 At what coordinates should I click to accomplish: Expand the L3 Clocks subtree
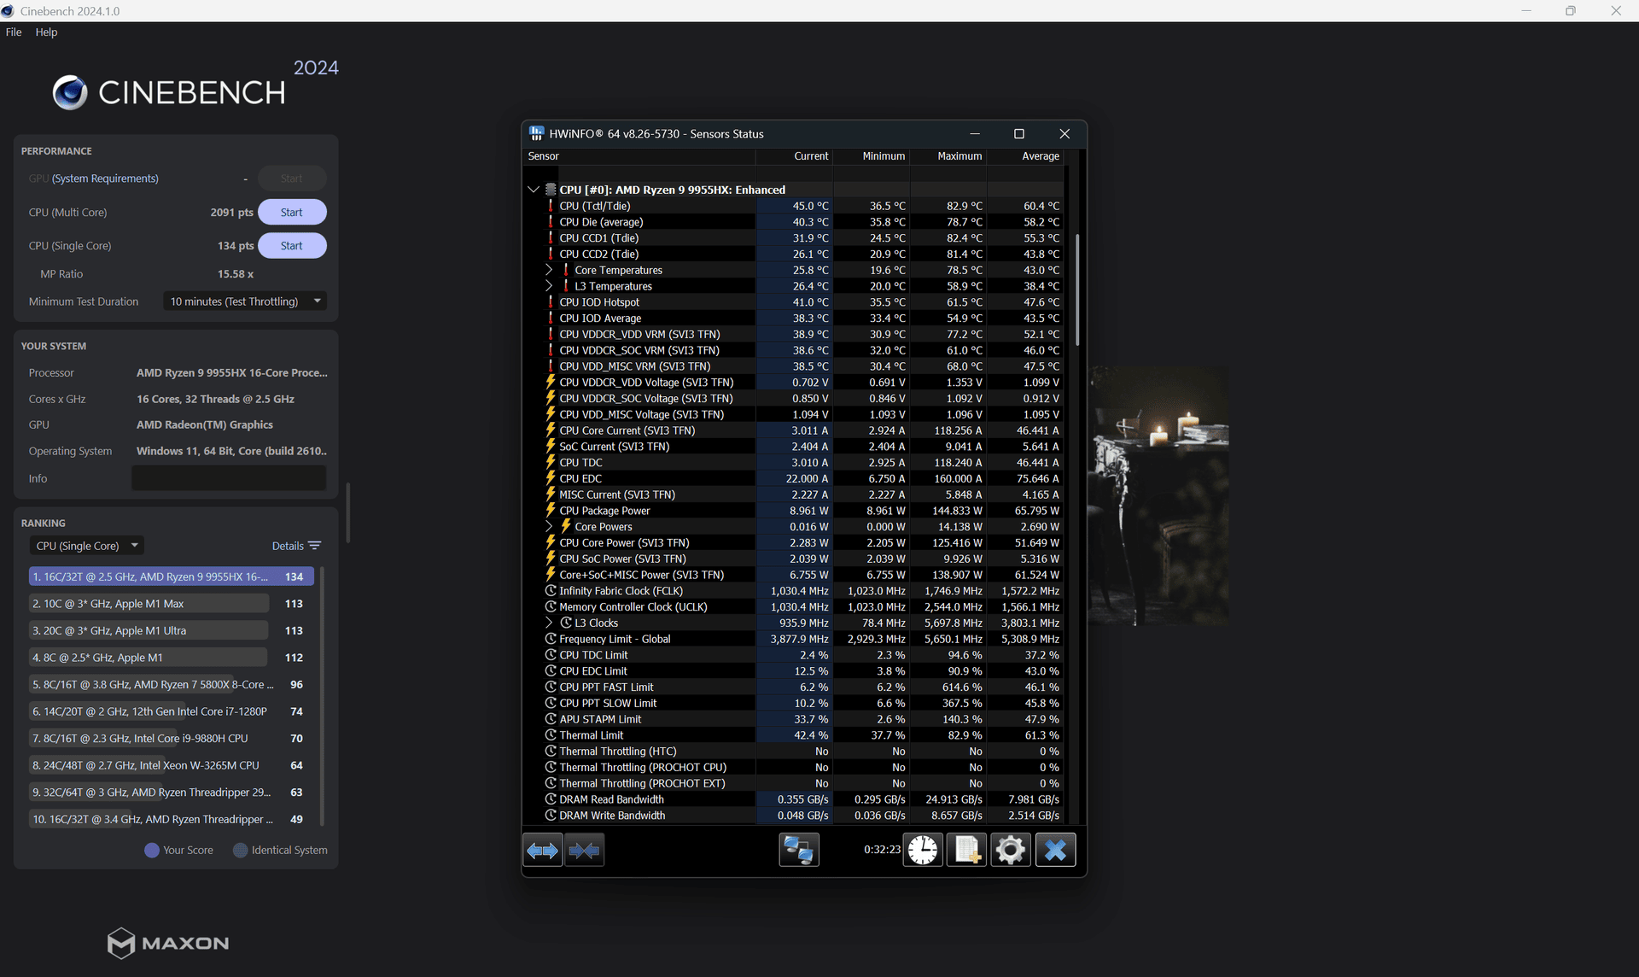point(549,623)
